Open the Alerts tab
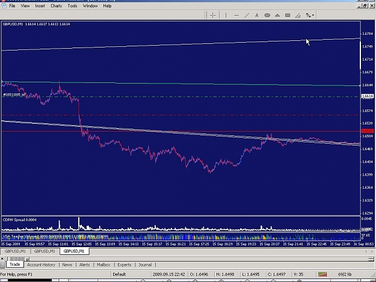Image resolution: width=376 pixels, height=282 pixels. [x=84, y=265]
